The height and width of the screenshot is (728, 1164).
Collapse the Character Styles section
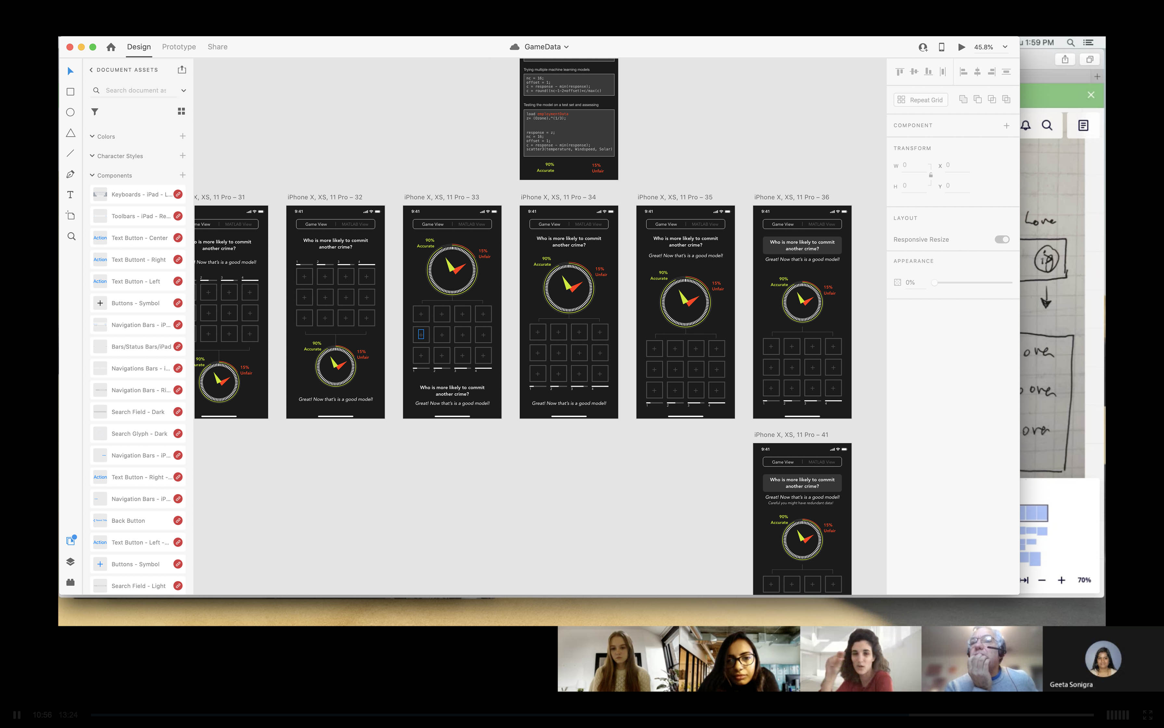(x=92, y=156)
